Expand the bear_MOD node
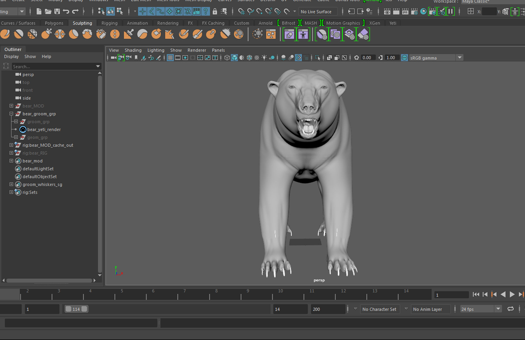This screenshot has height=340, width=525. [11, 106]
